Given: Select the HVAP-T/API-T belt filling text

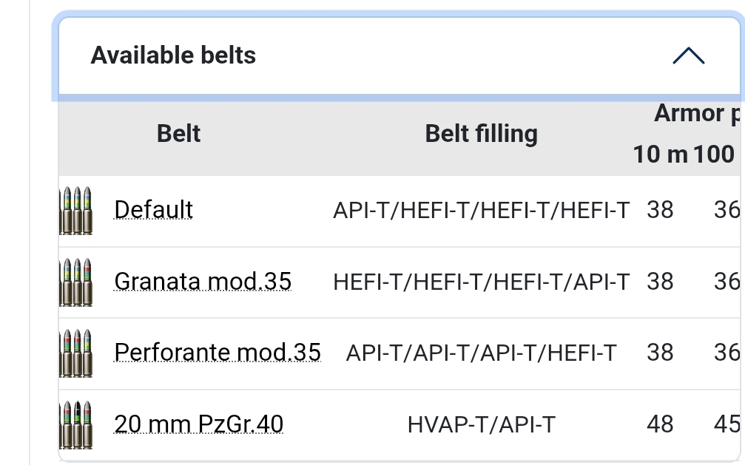Looking at the screenshot, I should [481, 424].
